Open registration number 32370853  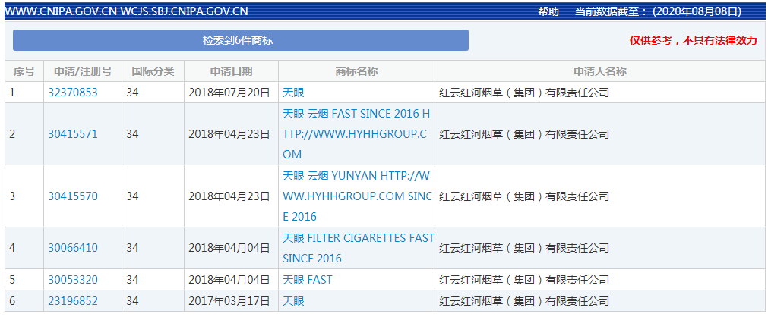point(73,93)
